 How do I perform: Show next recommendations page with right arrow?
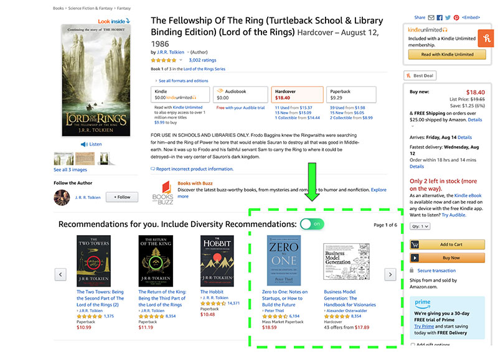(x=390, y=274)
